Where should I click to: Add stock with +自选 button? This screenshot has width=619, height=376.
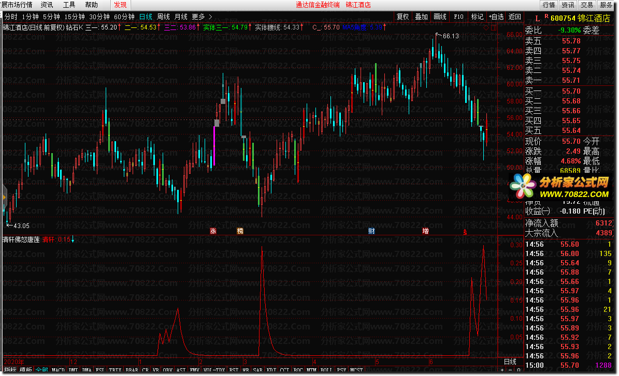point(496,17)
